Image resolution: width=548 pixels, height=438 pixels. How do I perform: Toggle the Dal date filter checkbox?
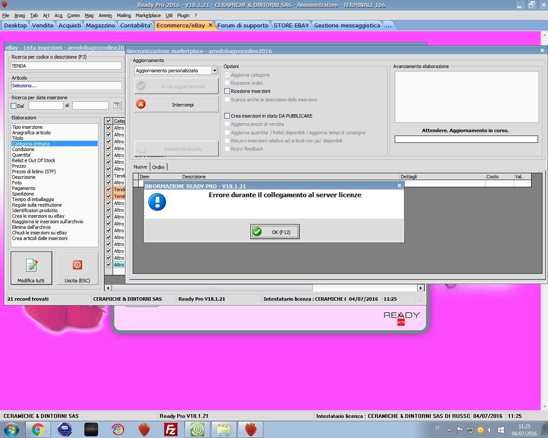[14, 106]
